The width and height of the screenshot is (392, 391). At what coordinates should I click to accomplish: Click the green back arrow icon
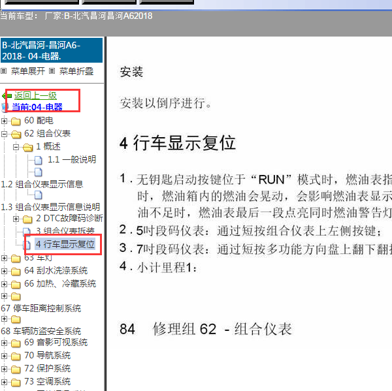[7, 96]
